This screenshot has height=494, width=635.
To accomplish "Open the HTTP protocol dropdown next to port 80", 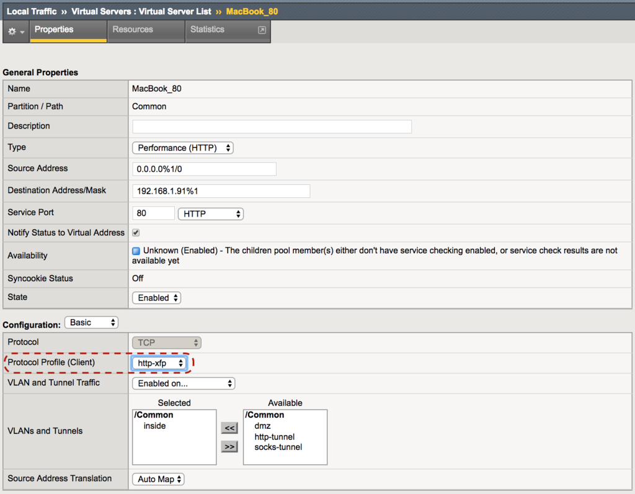I will click(210, 212).
